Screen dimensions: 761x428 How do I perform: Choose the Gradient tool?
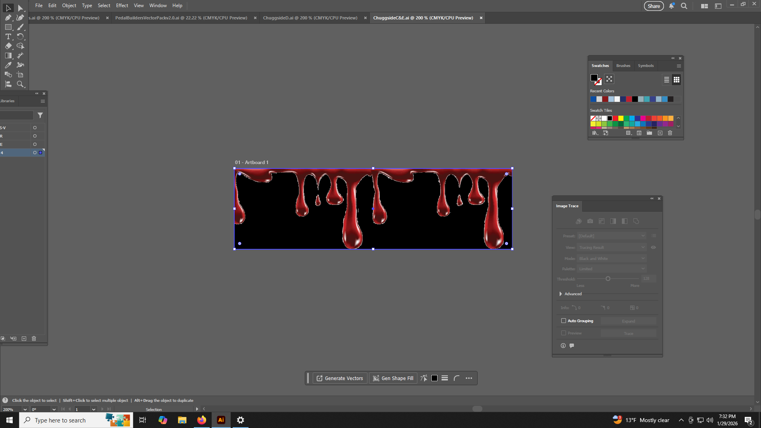coord(8,55)
